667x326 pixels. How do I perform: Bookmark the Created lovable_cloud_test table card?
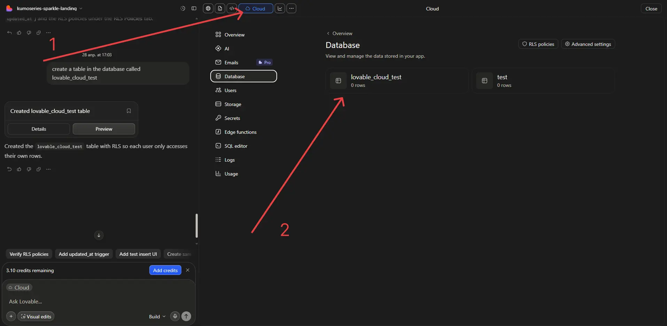tap(128, 111)
